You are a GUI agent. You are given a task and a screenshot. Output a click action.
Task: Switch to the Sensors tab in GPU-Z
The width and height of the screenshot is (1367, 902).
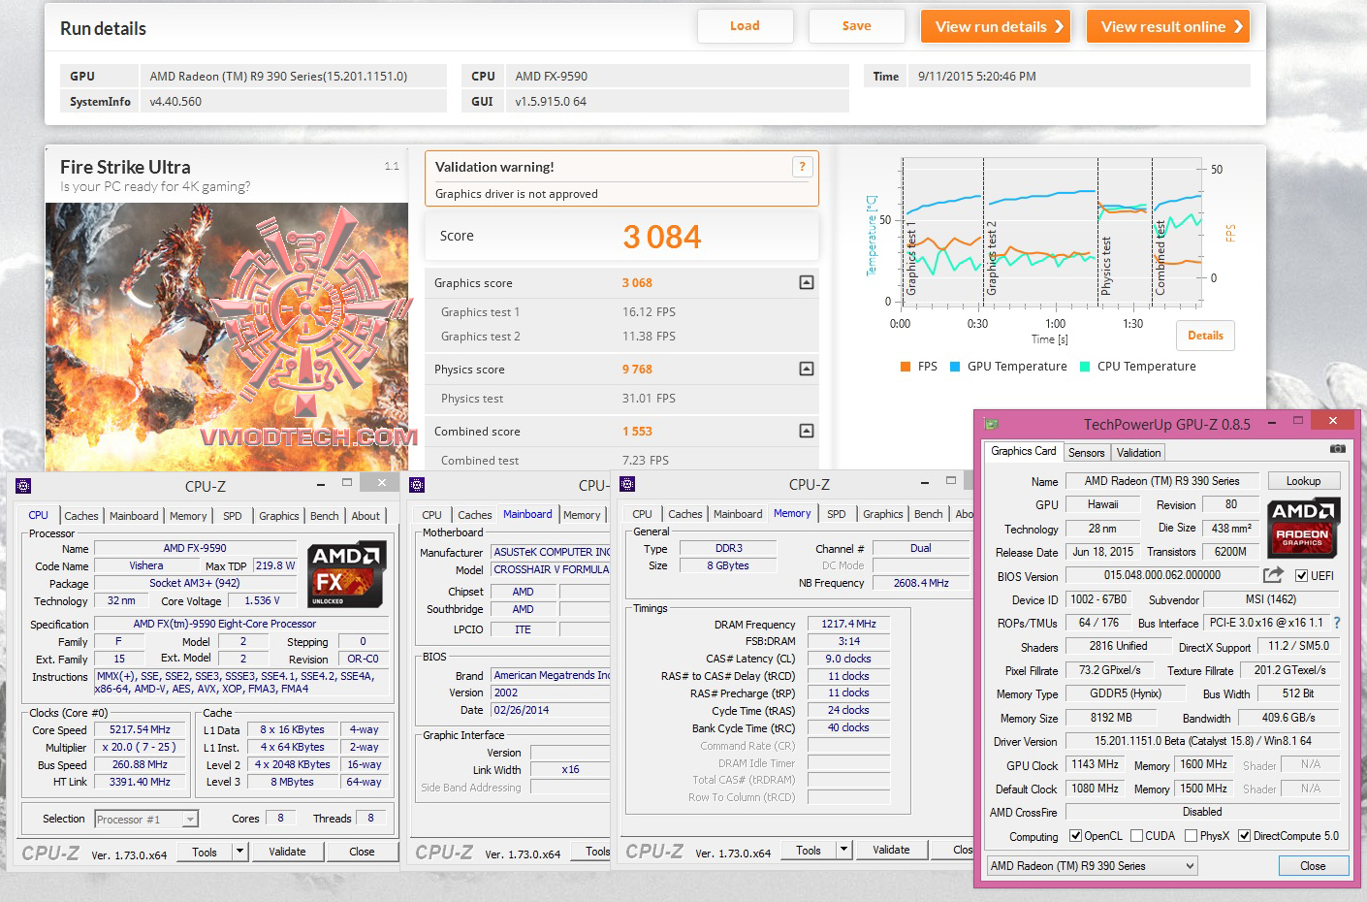pos(1086,453)
